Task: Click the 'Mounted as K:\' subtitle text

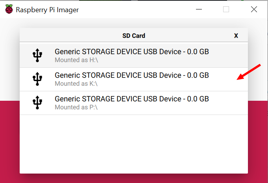Action: pos(76,83)
